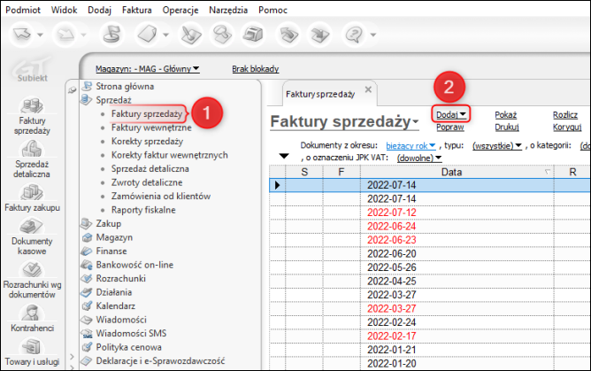The height and width of the screenshot is (371, 591).
Task: Select Faktury wewnętrzne tree item
Action: 151,128
